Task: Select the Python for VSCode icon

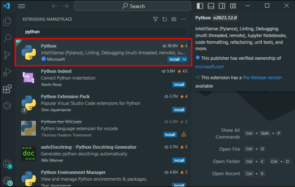Action: coord(28,128)
